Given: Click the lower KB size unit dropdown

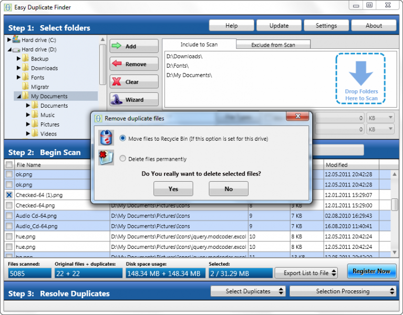Looking at the screenshot, I should [380, 129].
